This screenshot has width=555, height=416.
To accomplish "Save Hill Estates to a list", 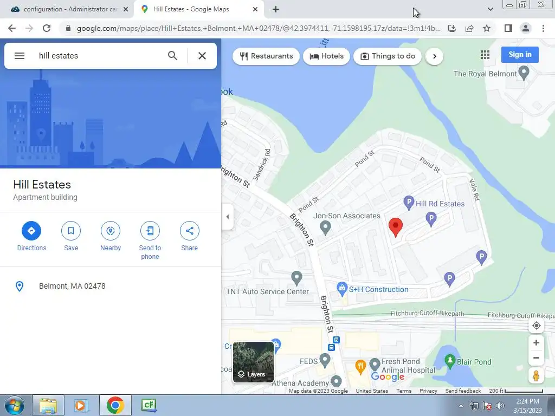I will [x=71, y=236].
